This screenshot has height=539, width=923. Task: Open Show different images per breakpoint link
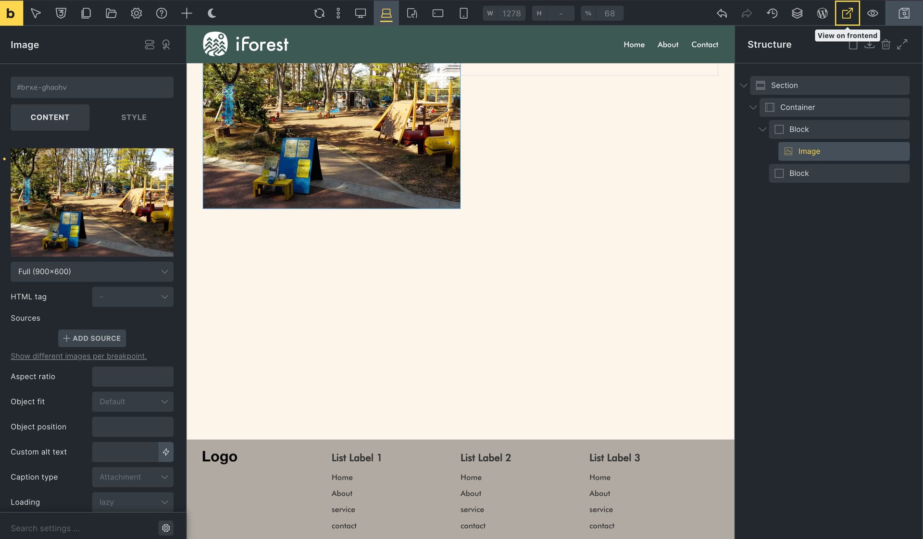point(79,356)
